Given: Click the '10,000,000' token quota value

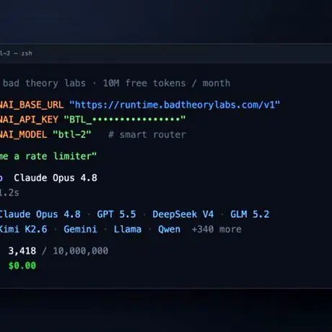Looking at the screenshot, I should [80, 251].
